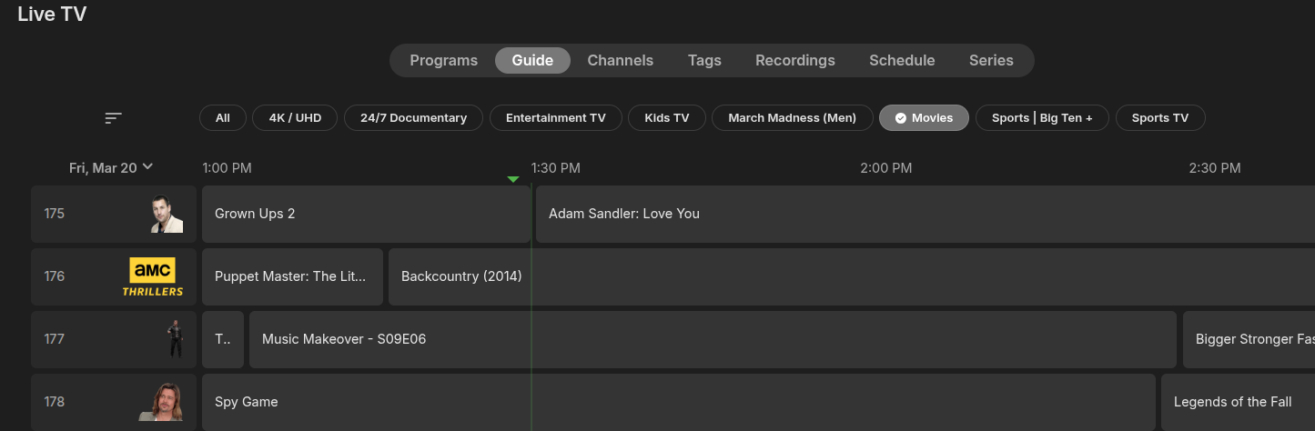Deselect the checked Movies filter chip
The image size is (1315, 431).
coord(924,118)
